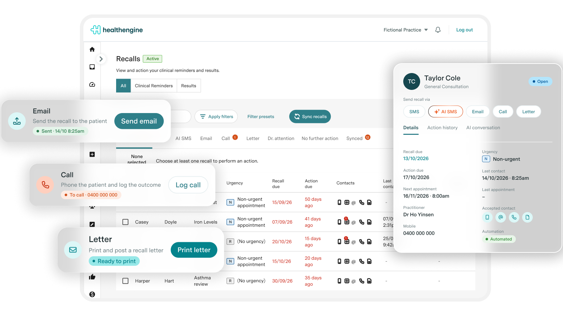The height and width of the screenshot is (316, 563).
Task: Open the AI conversation tab for Taylor Cole
Action: coord(483,128)
